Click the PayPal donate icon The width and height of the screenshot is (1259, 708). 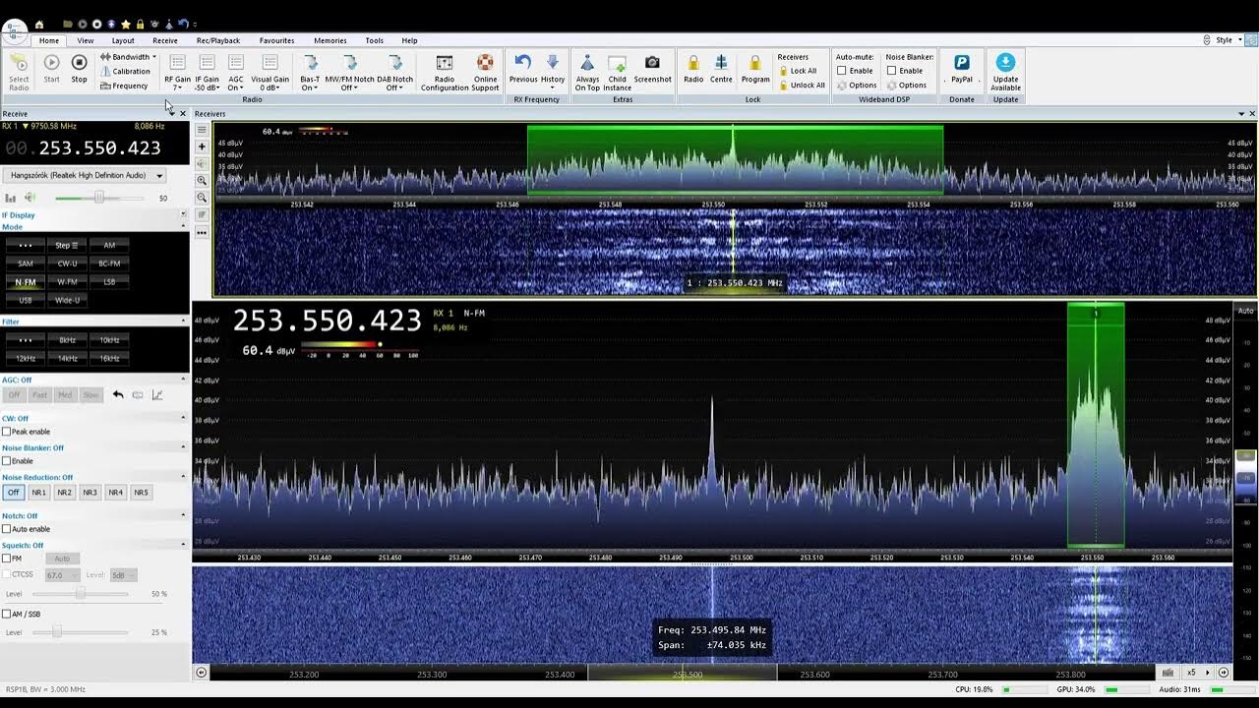(962, 64)
